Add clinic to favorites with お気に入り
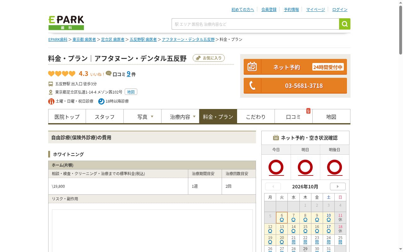The width and height of the screenshot is (403, 252). (209, 58)
